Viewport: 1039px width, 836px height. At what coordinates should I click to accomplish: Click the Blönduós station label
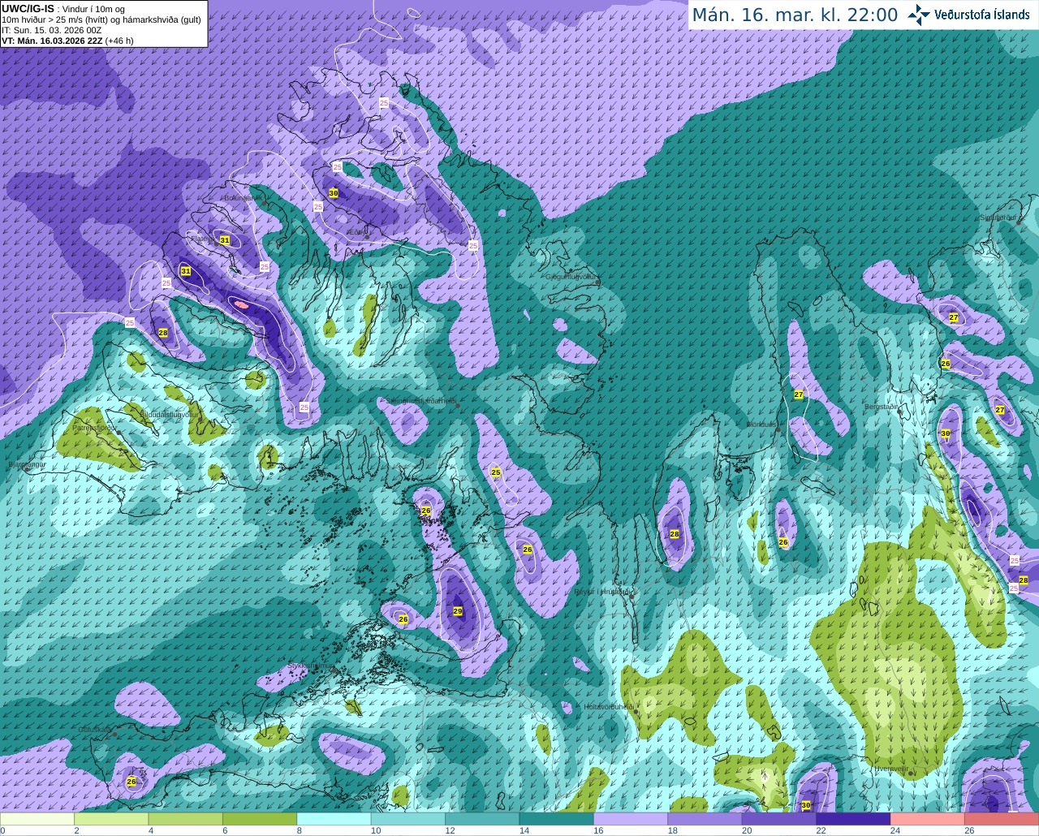point(761,424)
